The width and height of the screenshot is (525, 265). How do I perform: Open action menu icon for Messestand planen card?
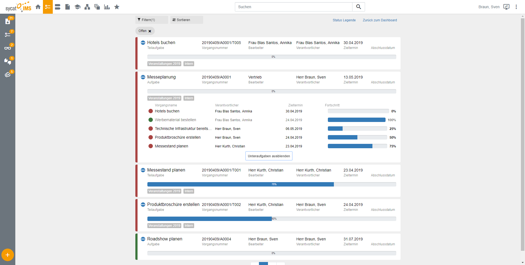click(143, 170)
